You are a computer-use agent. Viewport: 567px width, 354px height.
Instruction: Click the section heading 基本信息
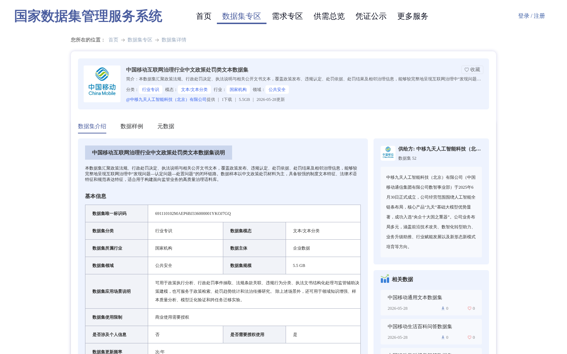click(96, 196)
